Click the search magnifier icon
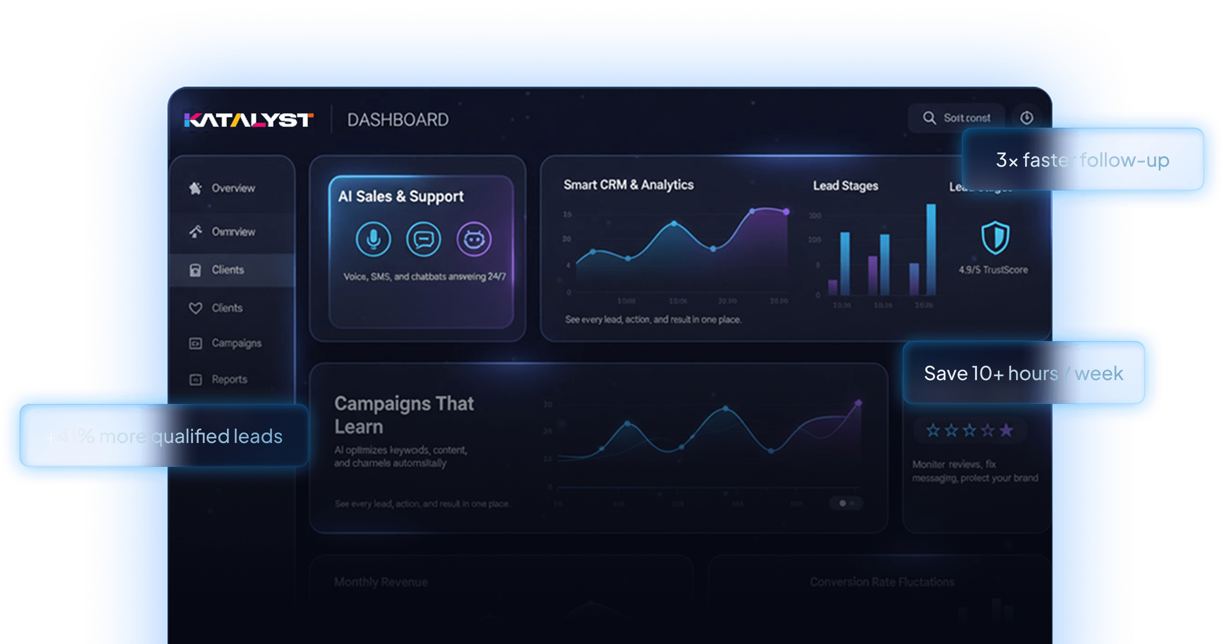The image size is (1224, 644). 929,118
